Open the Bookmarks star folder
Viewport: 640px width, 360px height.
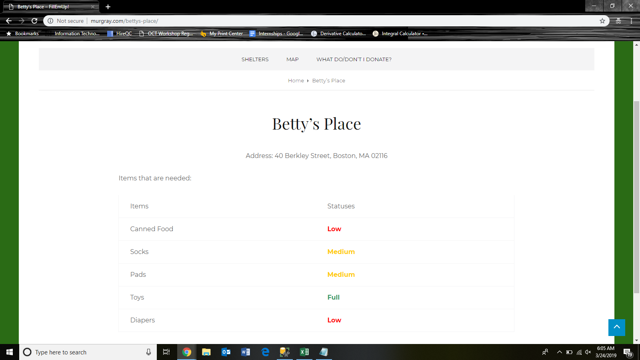22,34
